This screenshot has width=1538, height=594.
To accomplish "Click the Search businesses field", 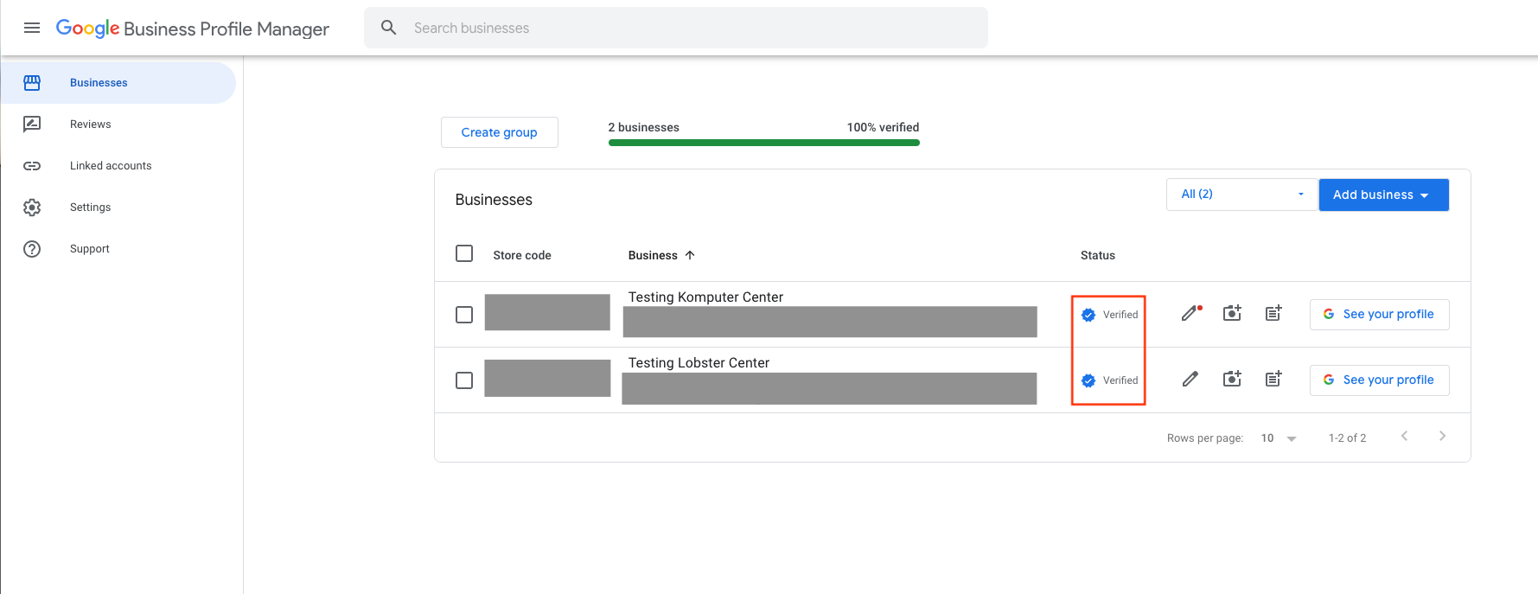I will click(675, 28).
